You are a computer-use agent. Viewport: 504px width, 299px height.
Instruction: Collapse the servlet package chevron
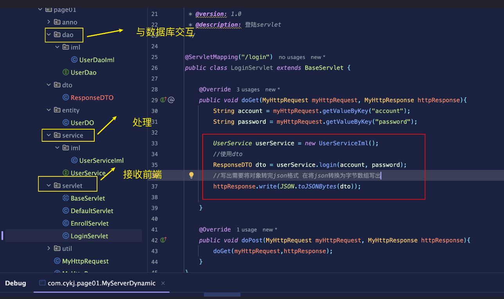click(49, 185)
